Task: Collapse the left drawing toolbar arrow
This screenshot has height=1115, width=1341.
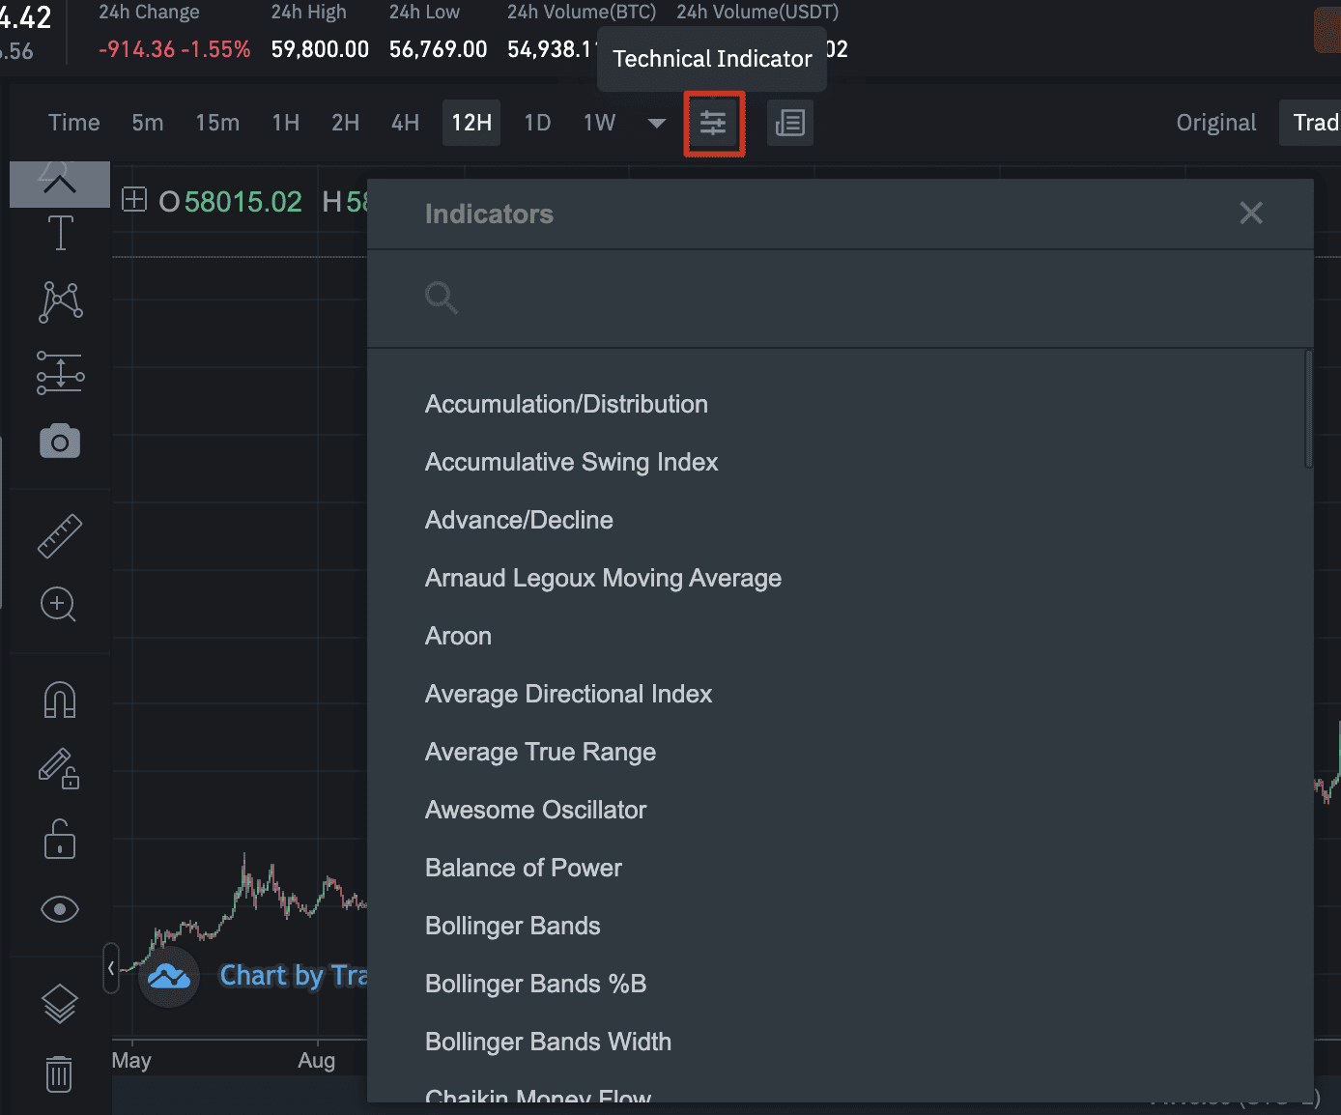Action: (x=111, y=967)
